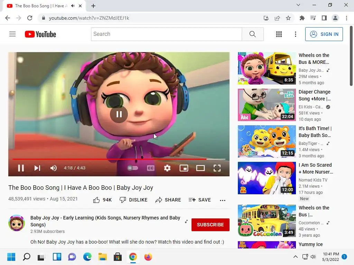Open the Chrome extensions puzzle icon
The height and width of the screenshot is (265, 354).
click(x=302, y=18)
